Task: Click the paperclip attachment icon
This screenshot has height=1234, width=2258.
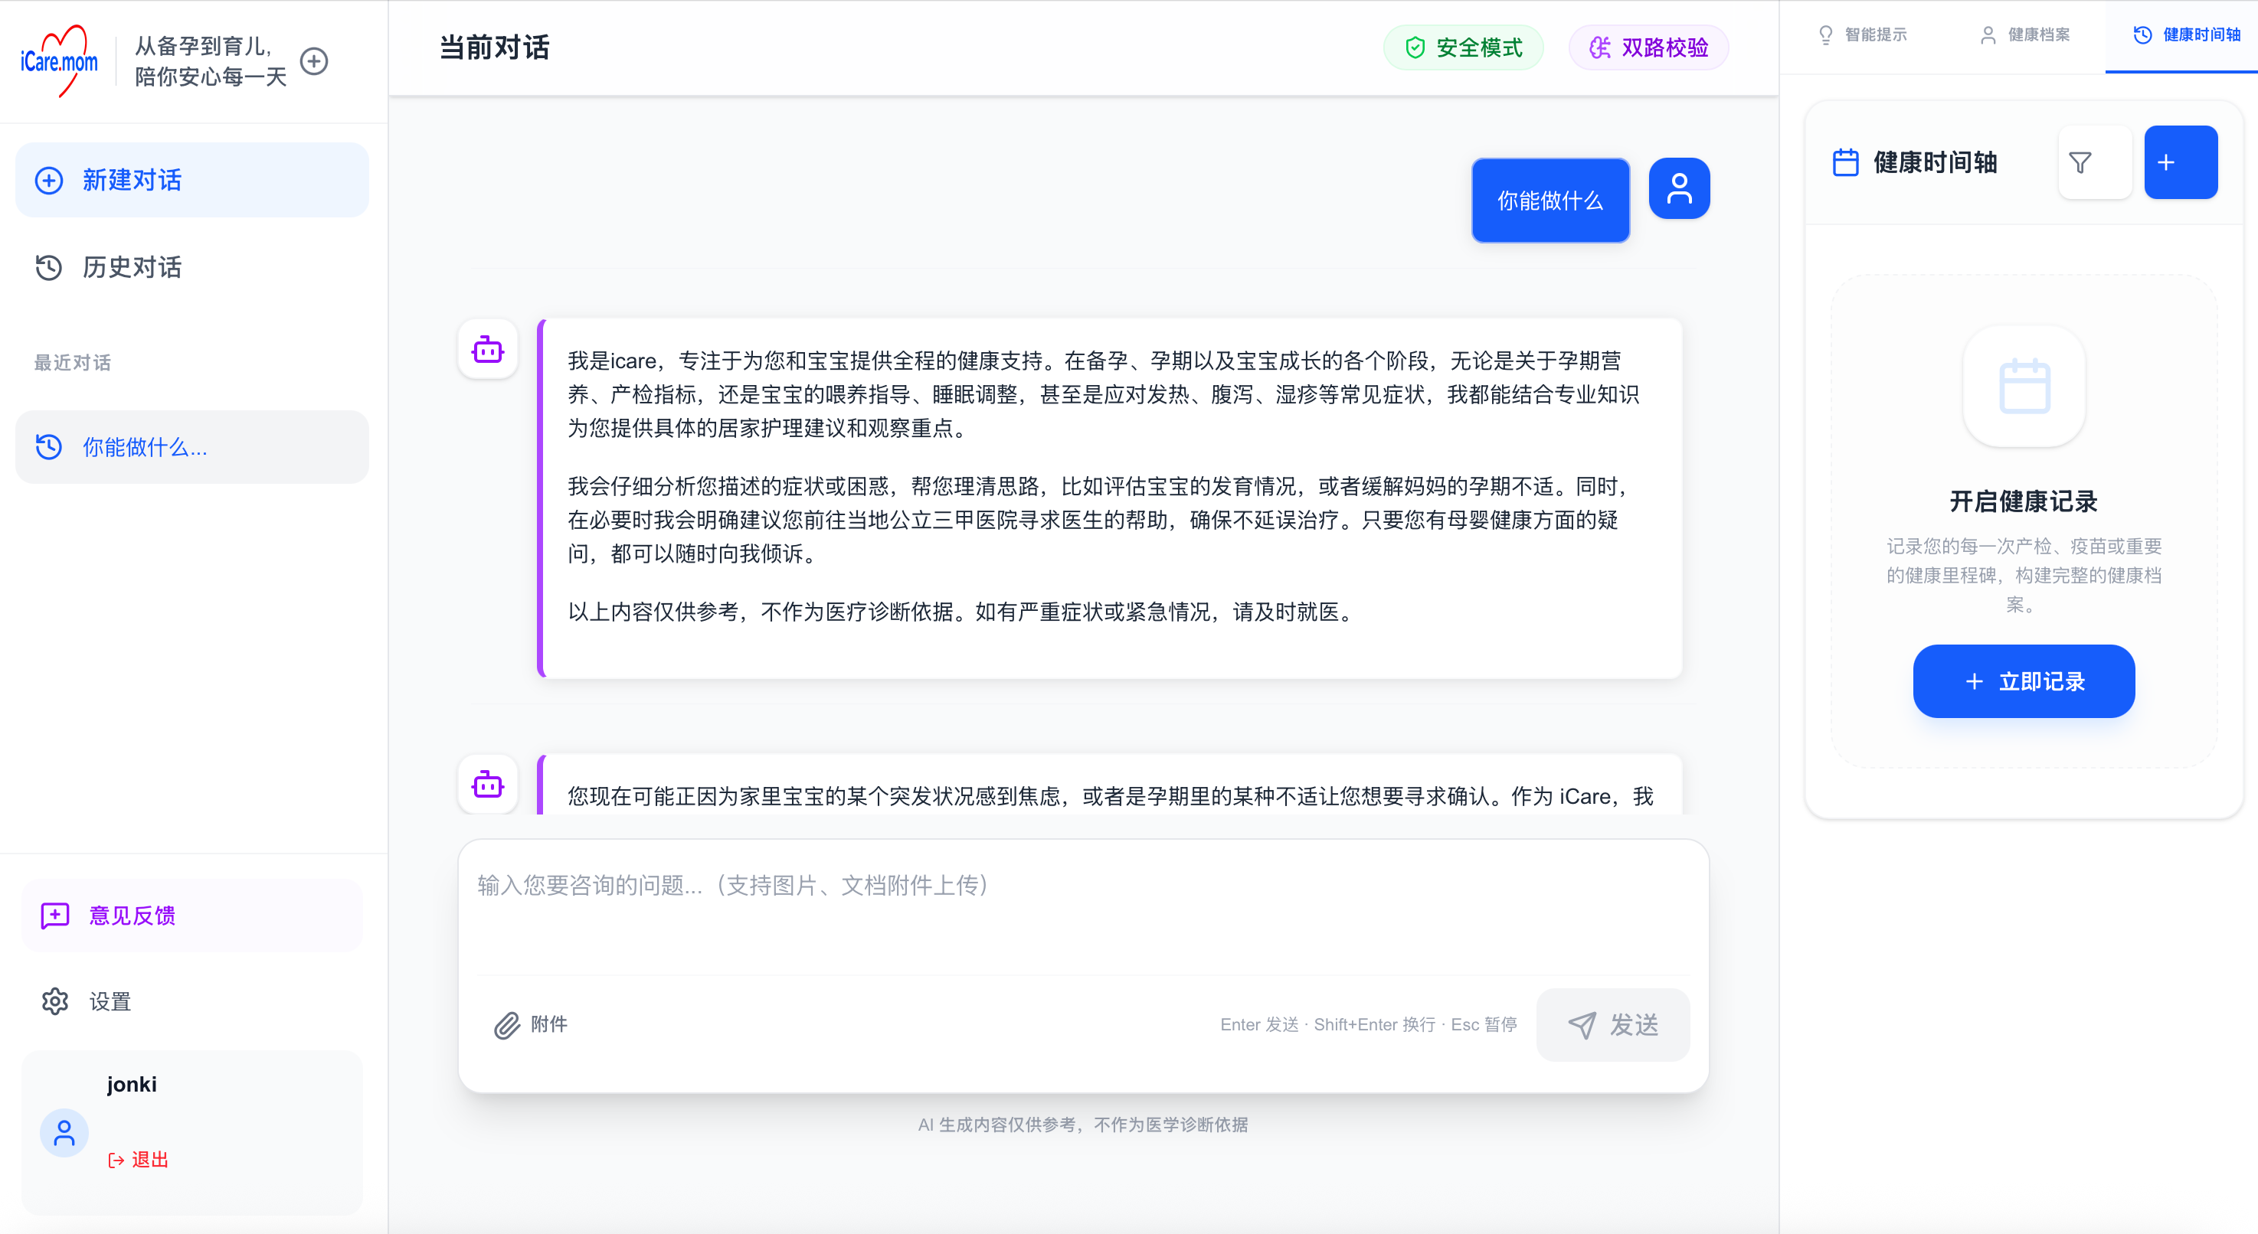Action: coord(506,1026)
